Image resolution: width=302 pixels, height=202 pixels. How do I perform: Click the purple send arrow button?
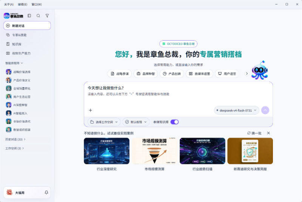[x=265, y=110]
